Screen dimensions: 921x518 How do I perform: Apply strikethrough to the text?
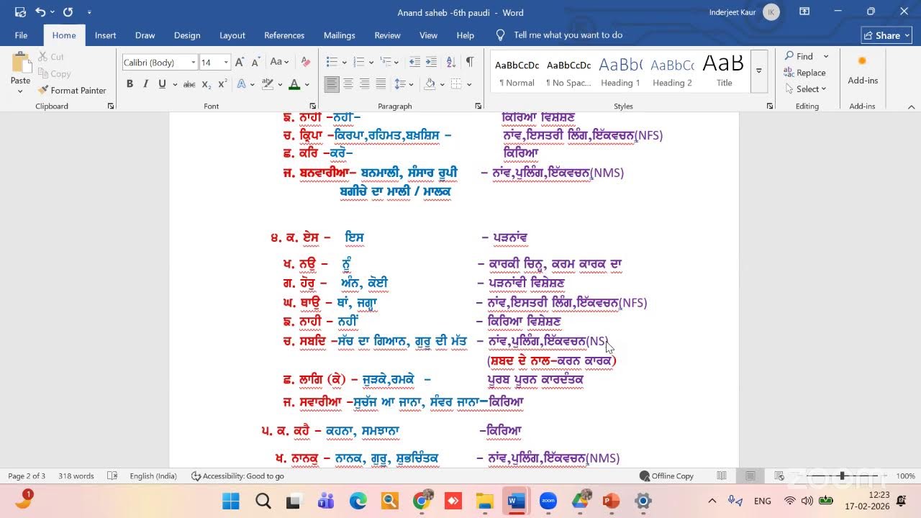click(x=189, y=84)
